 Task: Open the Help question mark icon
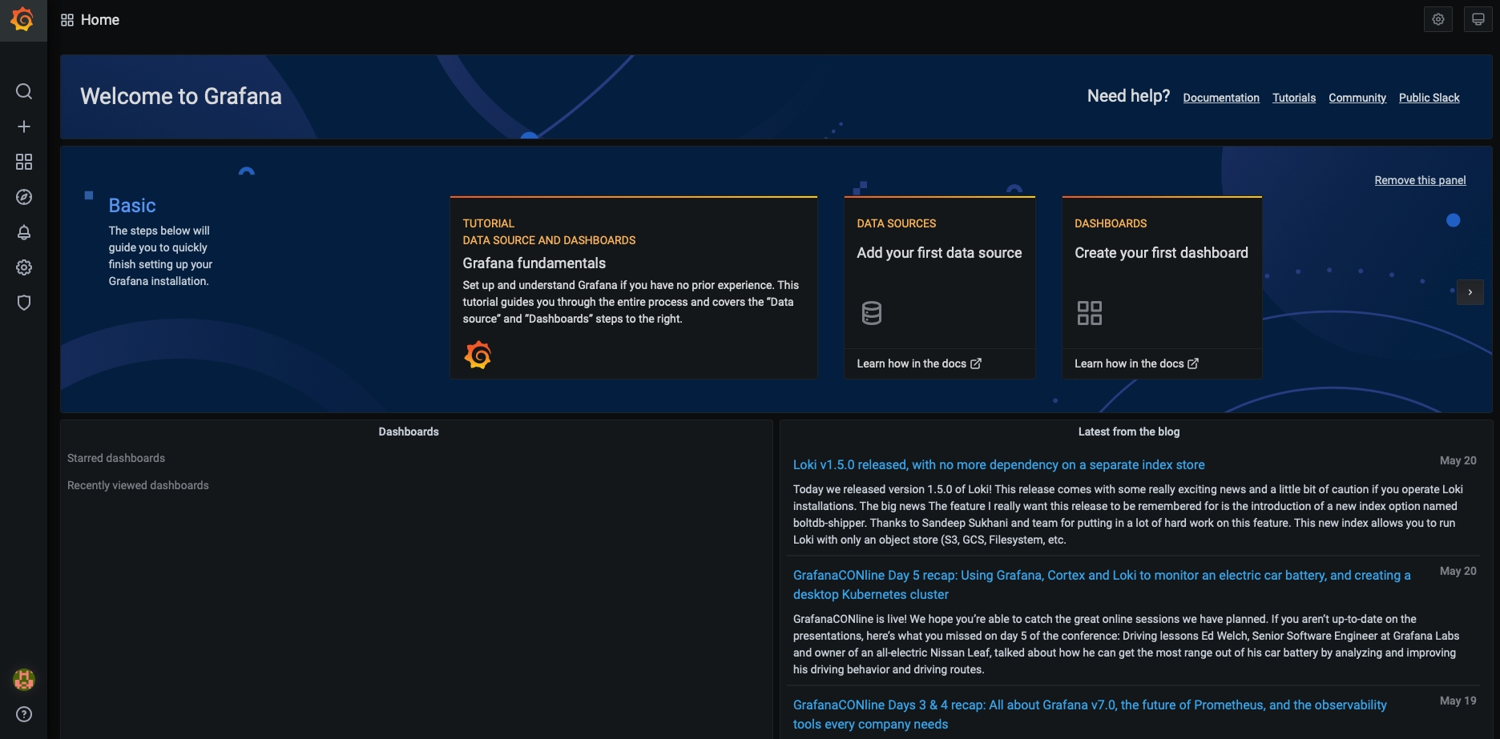point(24,714)
